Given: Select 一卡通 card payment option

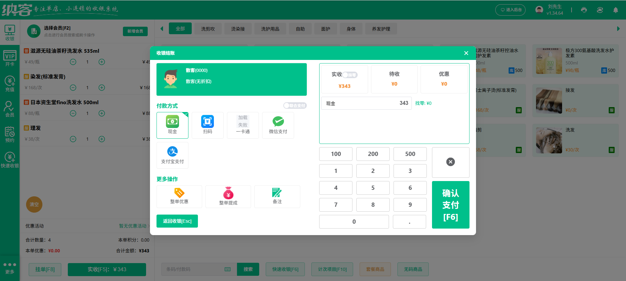Looking at the screenshot, I should click(x=243, y=125).
